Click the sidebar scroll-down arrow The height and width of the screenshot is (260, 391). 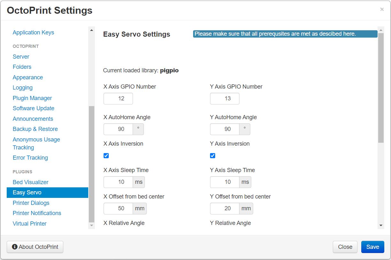point(92,226)
